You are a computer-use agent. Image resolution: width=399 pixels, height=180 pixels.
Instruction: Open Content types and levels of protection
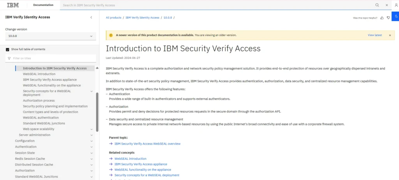pos(50,112)
